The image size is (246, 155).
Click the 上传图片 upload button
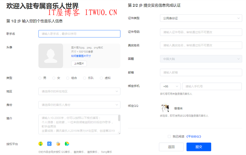pyautogui.click(x=79, y=63)
